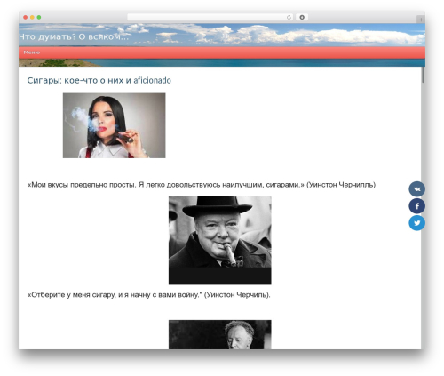The height and width of the screenshot is (376, 444).
Task: Click the quote «Отберите у меня сигару...»
Action: (148, 295)
